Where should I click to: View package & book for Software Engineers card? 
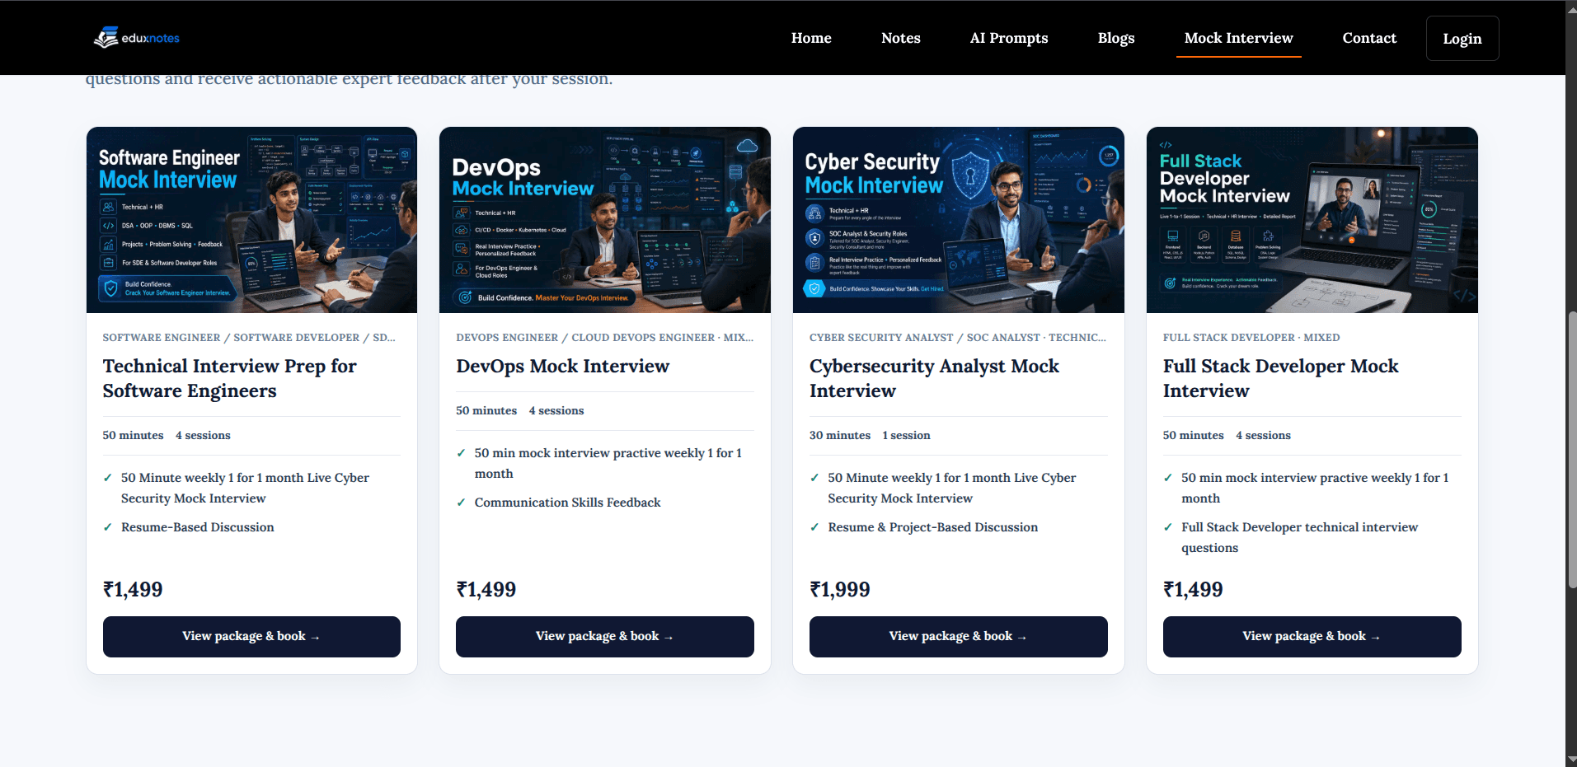click(251, 637)
